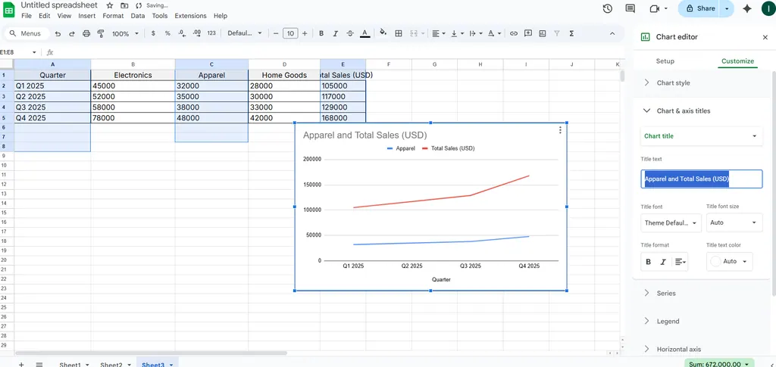Toggle italic under Title format
Screen dimensions: 776x367
(x=663, y=262)
